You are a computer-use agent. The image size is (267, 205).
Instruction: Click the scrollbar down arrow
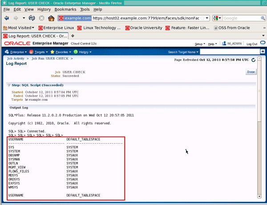tap(259, 196)
